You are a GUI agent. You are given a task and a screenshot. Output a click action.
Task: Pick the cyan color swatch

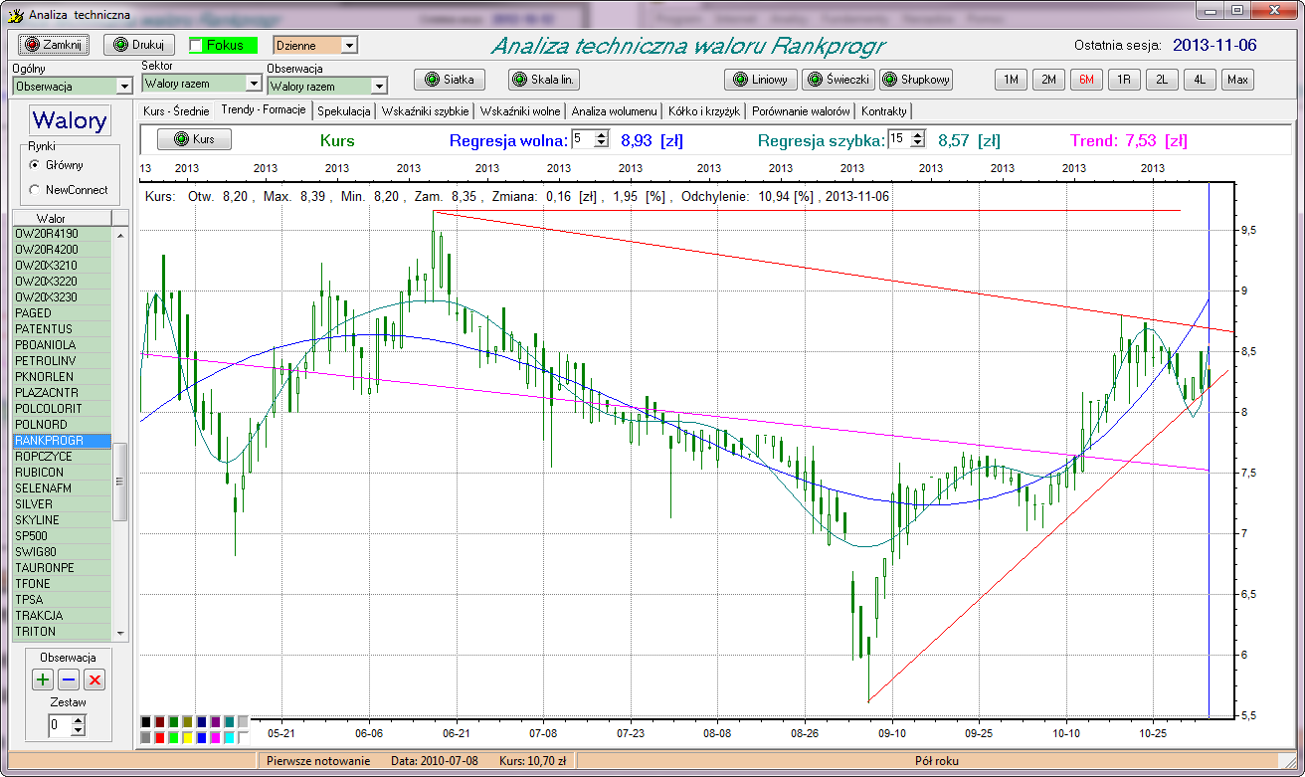tap(230, 737)
